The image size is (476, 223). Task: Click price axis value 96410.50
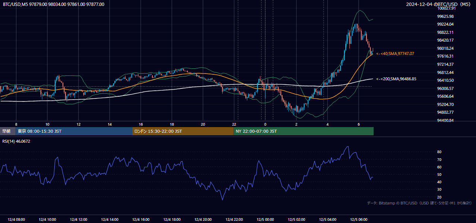(x=445, y=80)
